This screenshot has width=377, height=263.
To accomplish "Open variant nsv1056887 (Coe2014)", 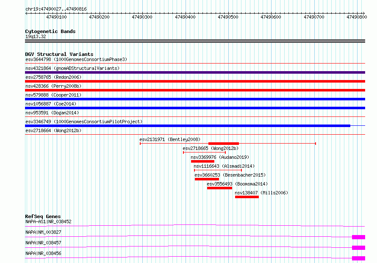I will (x=51, y=104).
